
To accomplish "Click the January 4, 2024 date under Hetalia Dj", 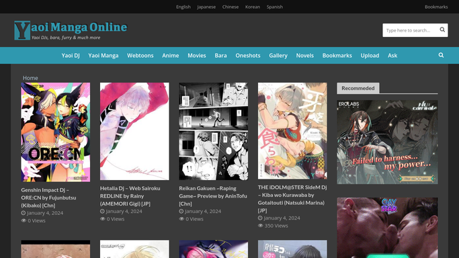I will (124, 211).
